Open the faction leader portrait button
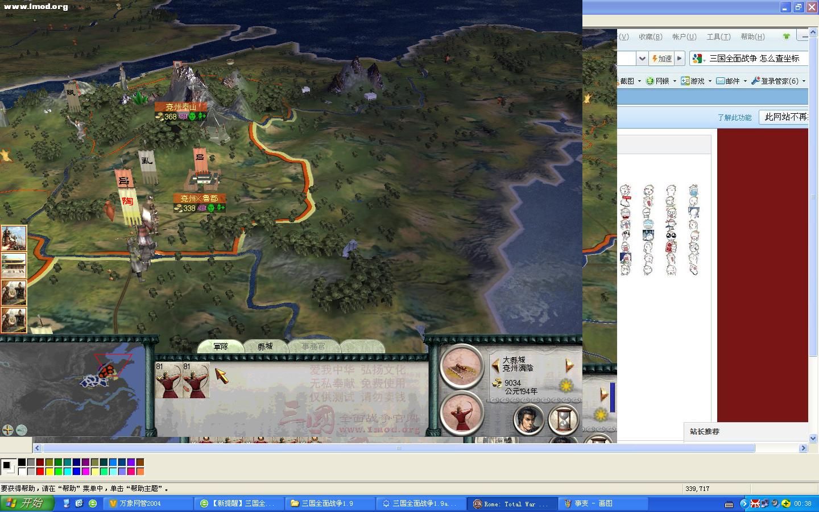819x512 pixels. (528, 420)
